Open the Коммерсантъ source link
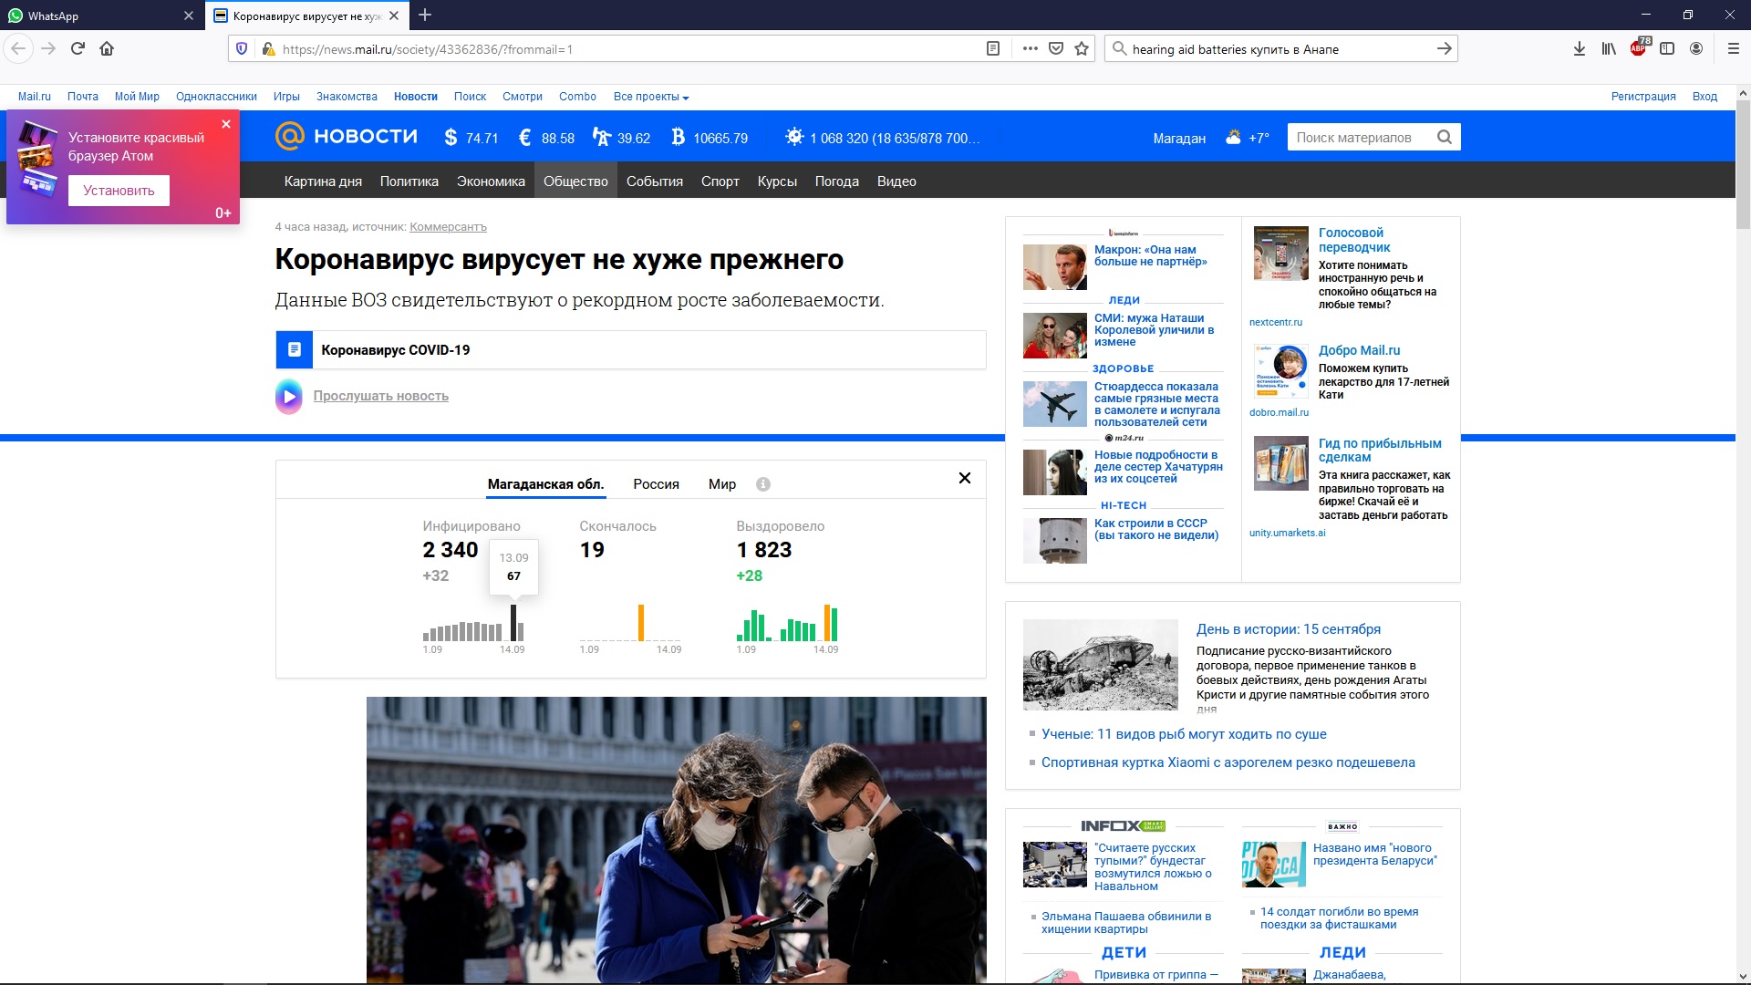The height and width of the screenshot is (985, 1751). 448,227
